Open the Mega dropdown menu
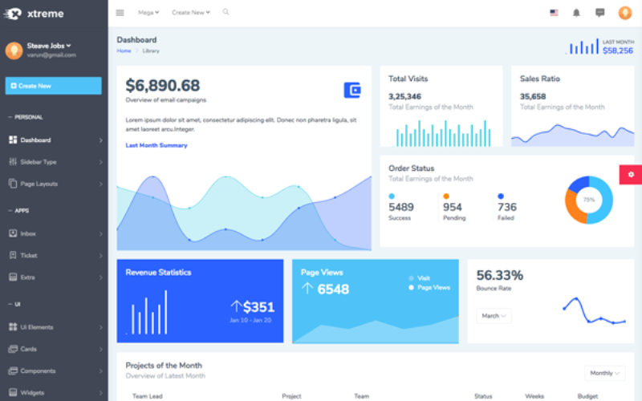This screenshot has width=642, height=401. pos(148,13)
